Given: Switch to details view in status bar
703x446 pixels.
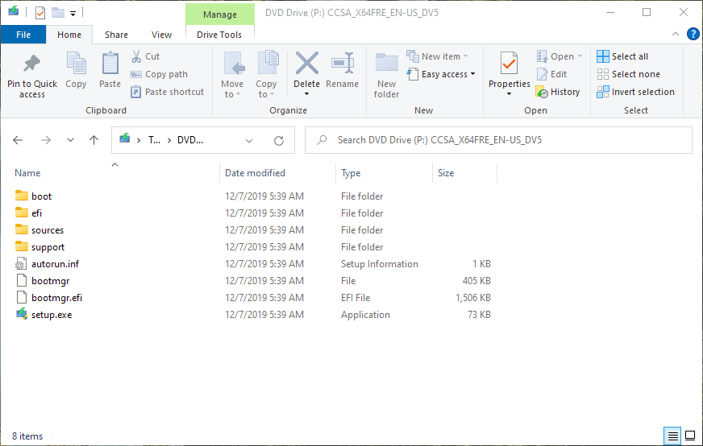Looking at the screenshot, I should pyautogui.click(x=672, y=436).
